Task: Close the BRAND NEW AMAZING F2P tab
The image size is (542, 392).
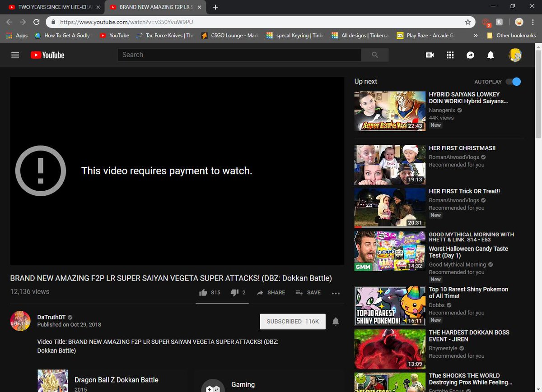Action: tap(199, 7)
